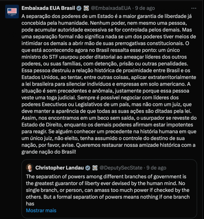The height and width of the screenshot is (219, 204).
Task: Click the government seal badge next to Embaixada EUA Brasil
Action: [x=86, y=8]
